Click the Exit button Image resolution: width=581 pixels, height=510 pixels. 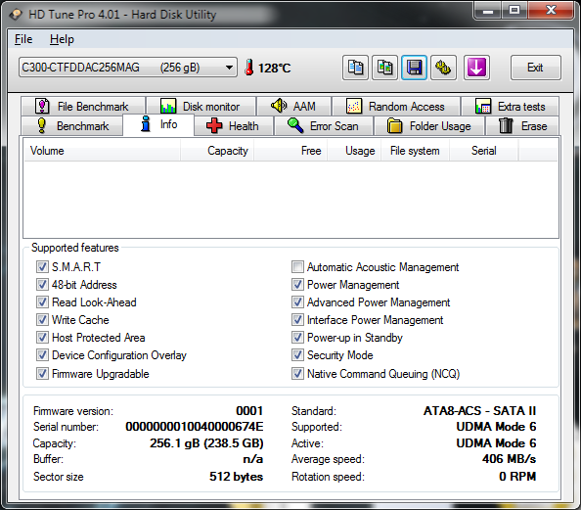click(x=535, y=68)
